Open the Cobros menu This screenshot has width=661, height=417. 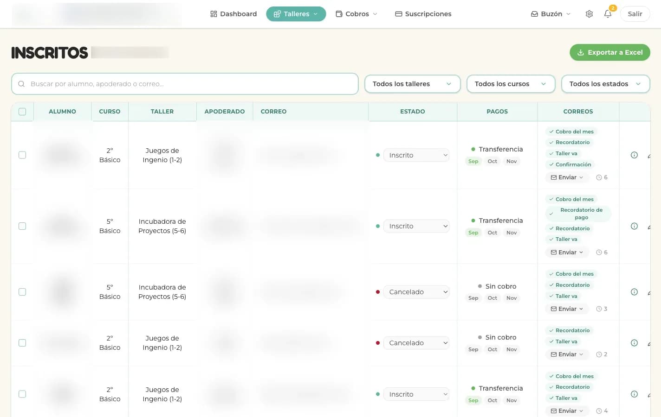pos(356,14)
